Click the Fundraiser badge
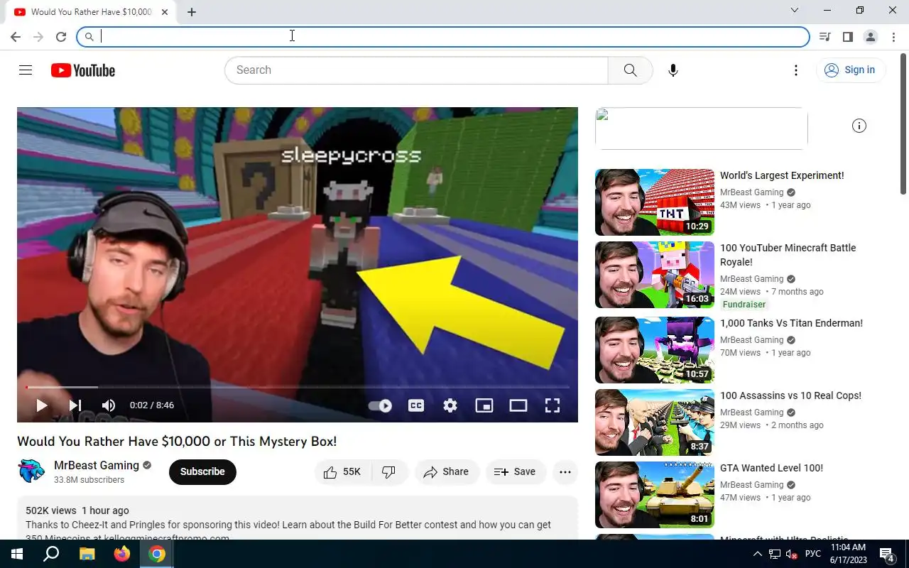The height and width of the screenshot is (568, 909). coord(744,305)
